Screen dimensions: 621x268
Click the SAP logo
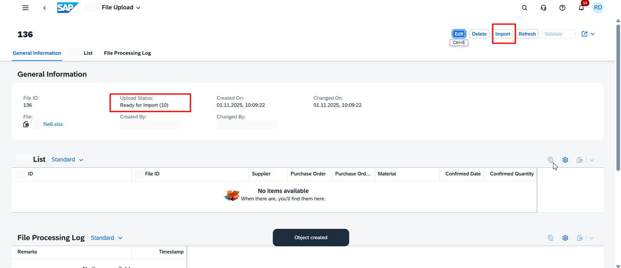(x=68, y=8)
